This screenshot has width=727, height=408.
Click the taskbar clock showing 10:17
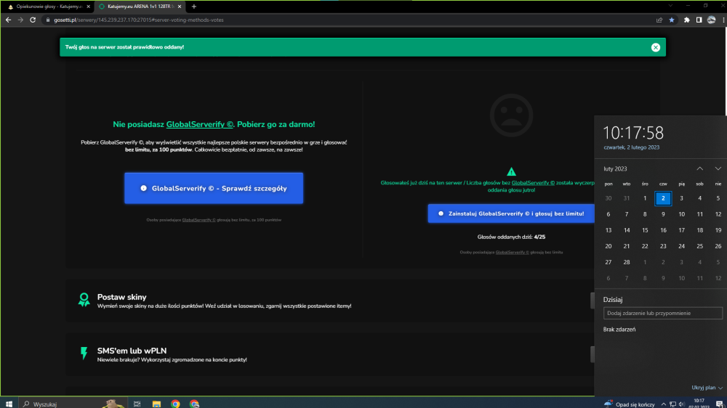tap(699, 404)
